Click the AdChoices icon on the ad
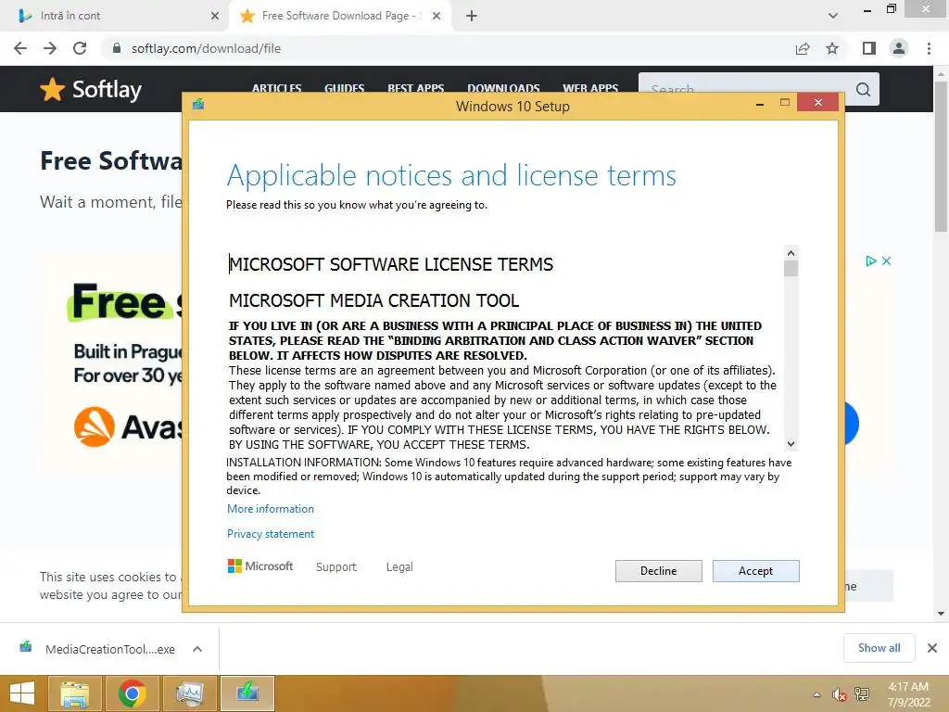The width and height of the screenshot is (949, 712). tap(871, 261)
